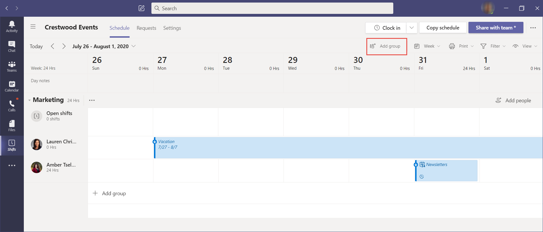
Task: Select the Wednesday 29 column header
Action: [316, 63]
